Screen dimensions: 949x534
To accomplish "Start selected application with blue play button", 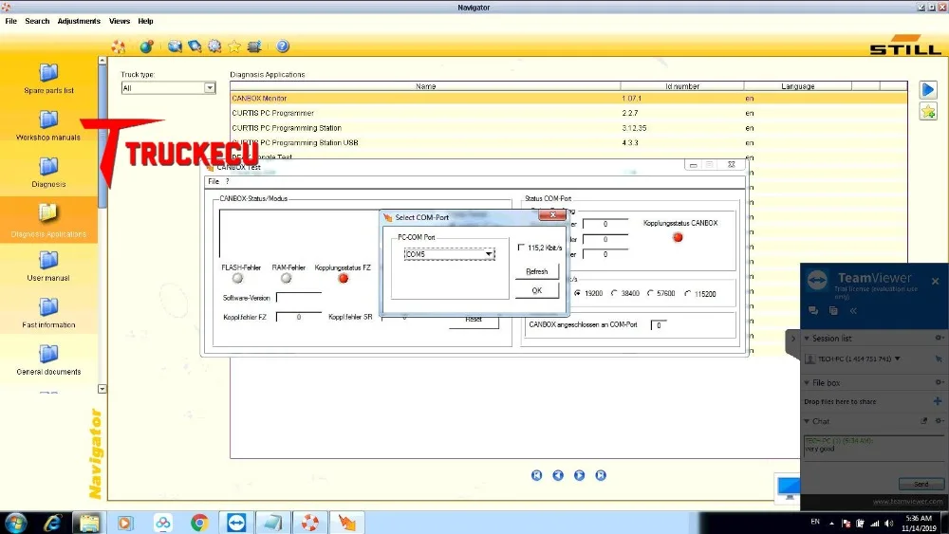I will point(928,89).
